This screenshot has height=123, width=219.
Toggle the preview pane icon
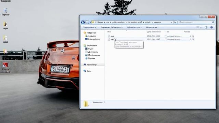[x=206, y=27]
